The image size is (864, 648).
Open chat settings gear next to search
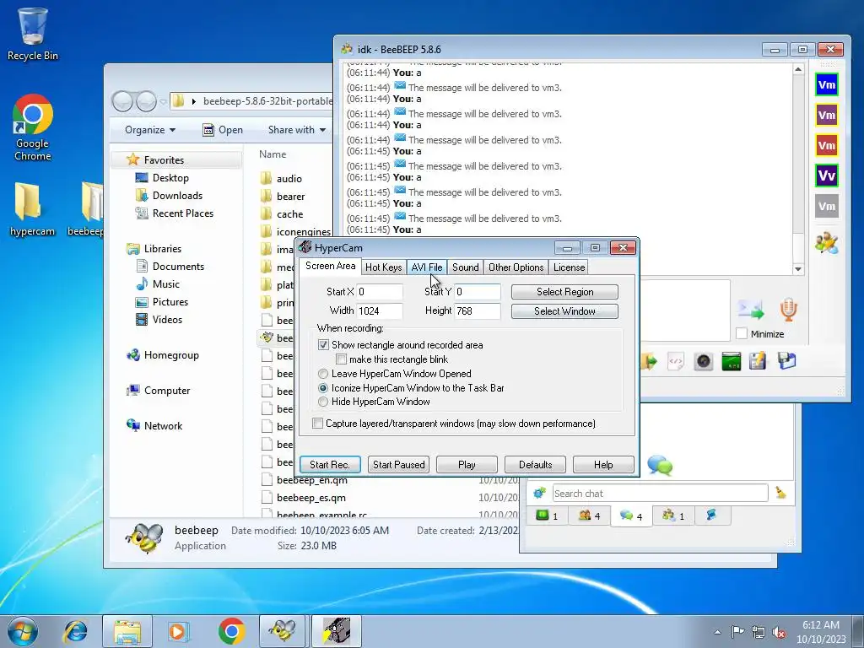(539, 493)
